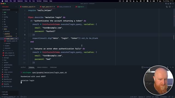175x98 pixels.
Task: Open the Go menu
Action: (30, 1)
